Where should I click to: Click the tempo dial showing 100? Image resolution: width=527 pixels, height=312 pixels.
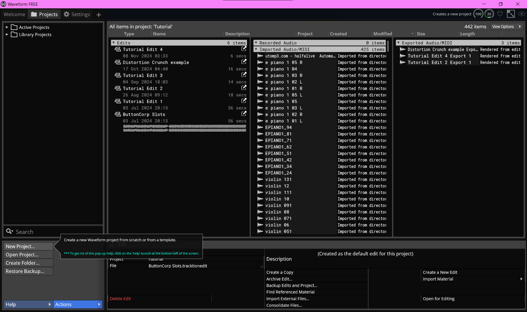click(x=478, y=14)
